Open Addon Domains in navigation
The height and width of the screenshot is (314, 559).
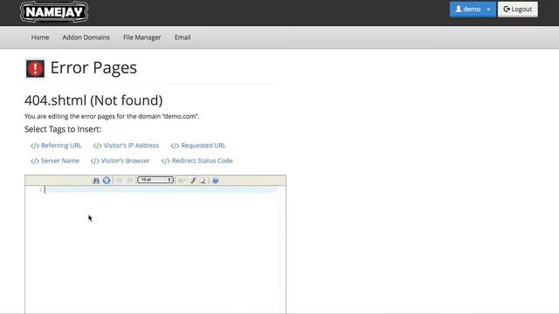(86, 38)
